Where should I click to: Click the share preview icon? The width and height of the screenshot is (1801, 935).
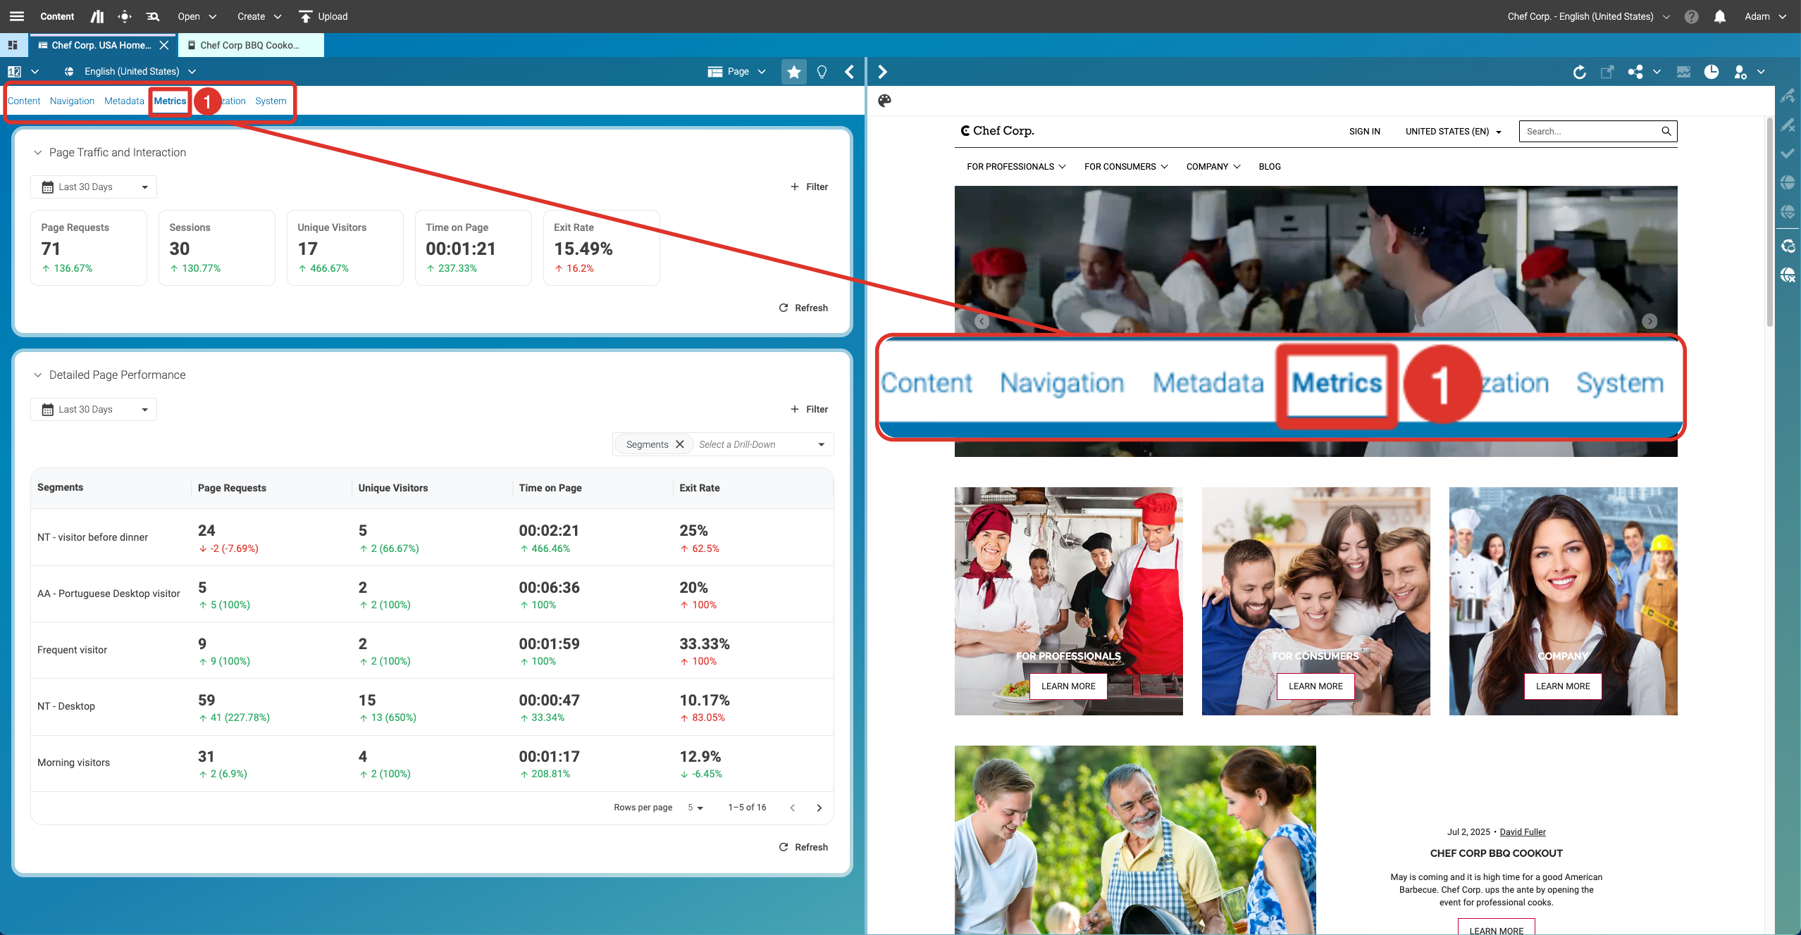(x=1635, y=72)
